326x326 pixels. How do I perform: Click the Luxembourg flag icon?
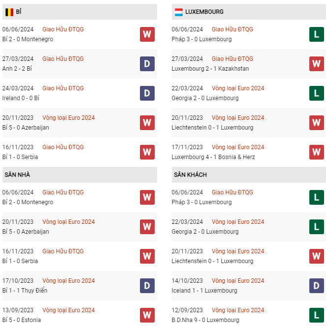click(x=178, y=12)
